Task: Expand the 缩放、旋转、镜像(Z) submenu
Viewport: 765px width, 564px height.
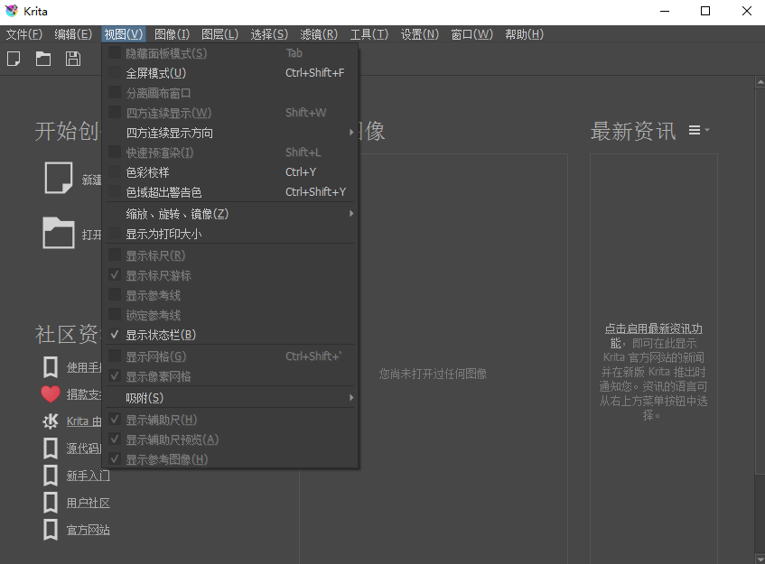Action: (x=229, y=214)
